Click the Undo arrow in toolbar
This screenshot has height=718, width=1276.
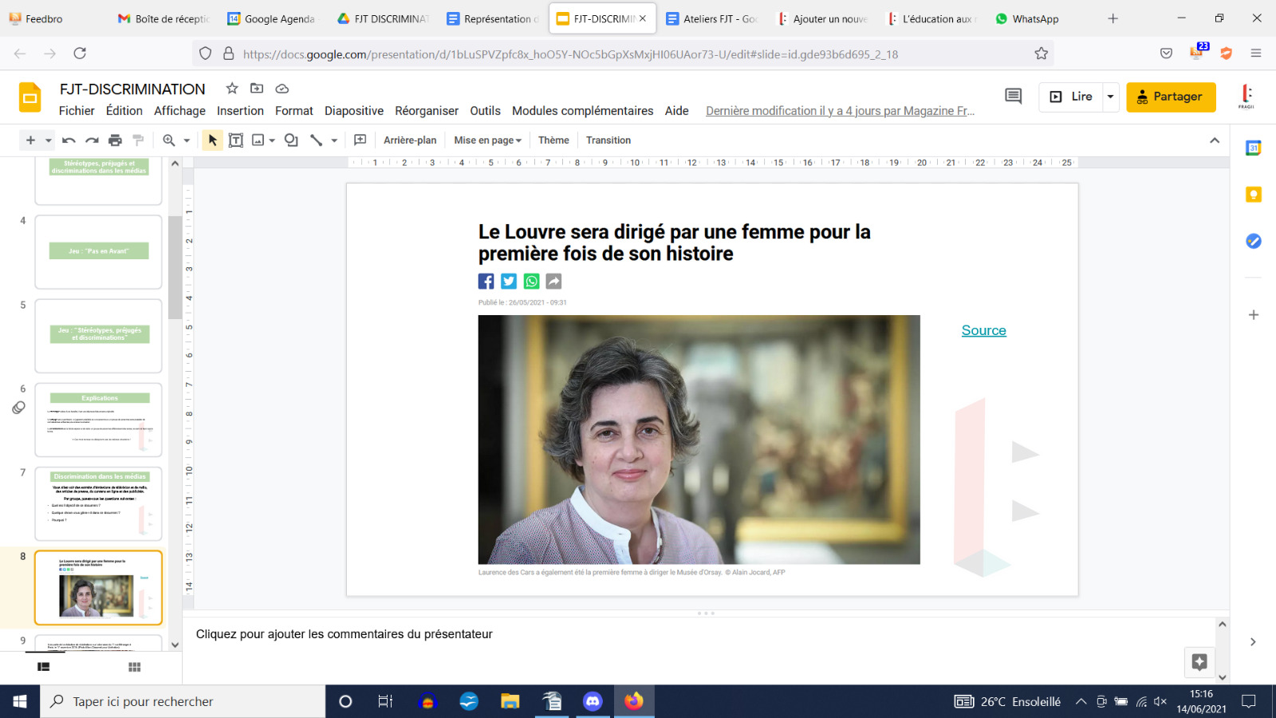coord(69,140)
